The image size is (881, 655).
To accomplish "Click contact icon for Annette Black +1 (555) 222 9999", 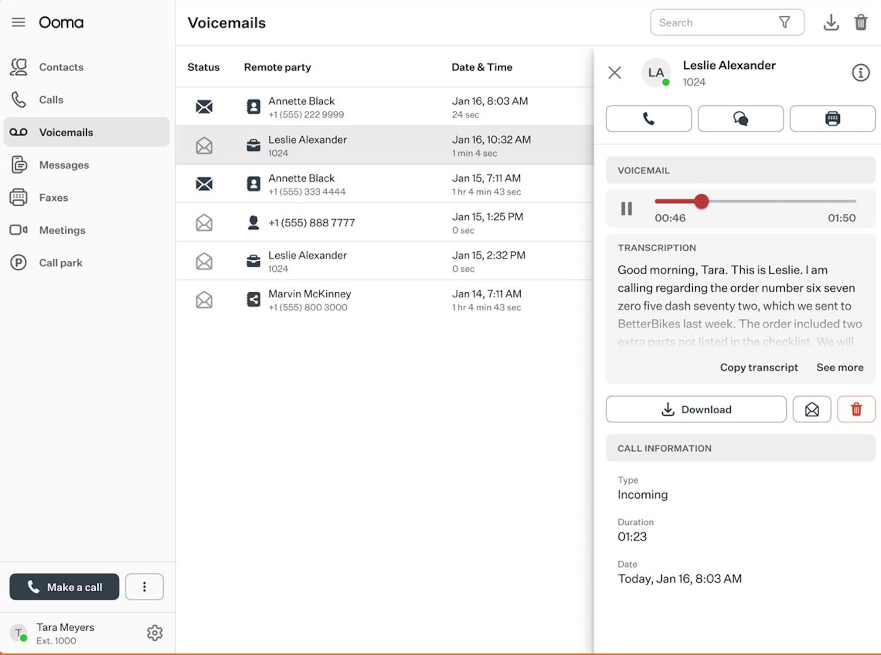I will [253, 107].
